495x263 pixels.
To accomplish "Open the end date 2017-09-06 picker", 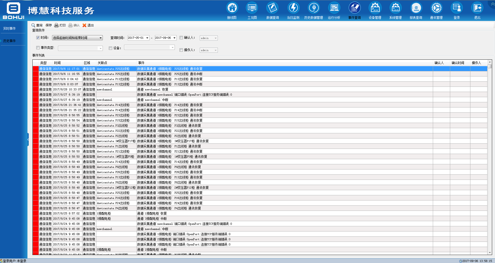I will point(174,38).
